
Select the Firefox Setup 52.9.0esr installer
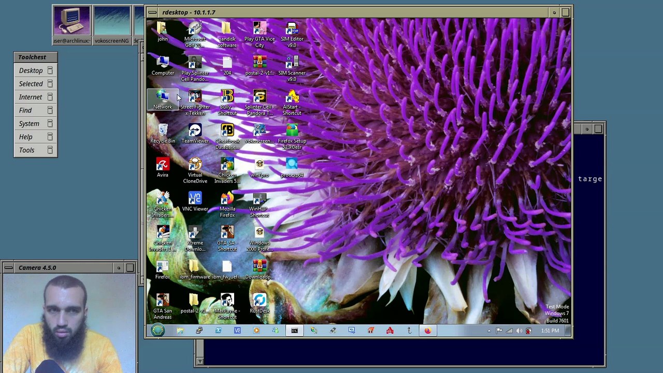pyautogui.click(x=292, y=137)
